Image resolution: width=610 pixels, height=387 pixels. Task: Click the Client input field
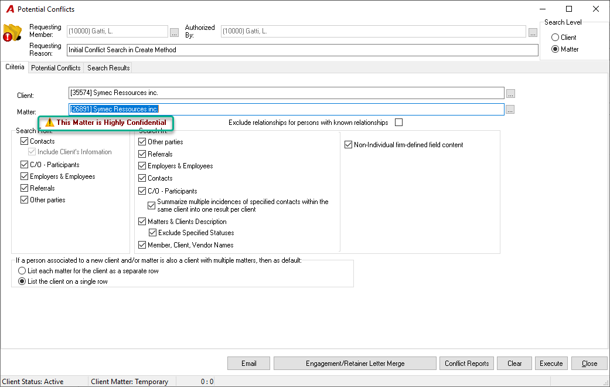pyautogui.click(x=286, y=93)
